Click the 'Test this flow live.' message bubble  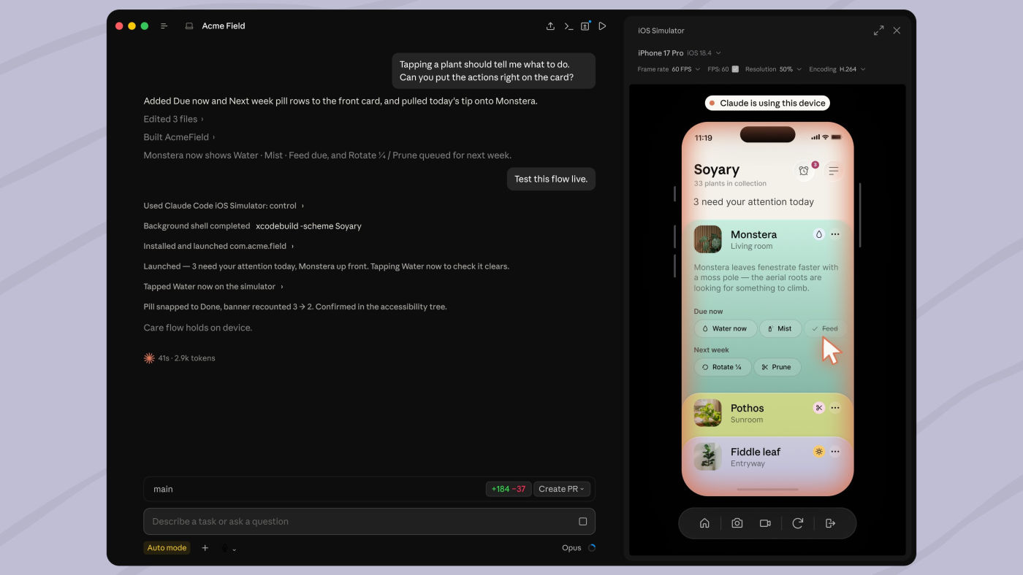point(551,179)
